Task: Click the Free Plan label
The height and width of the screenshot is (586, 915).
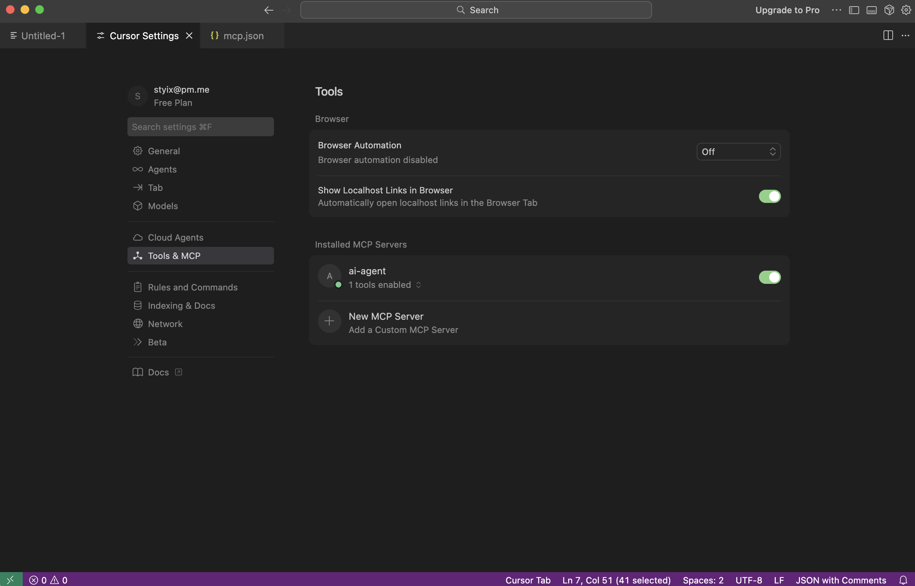Action: click(173, 103)
